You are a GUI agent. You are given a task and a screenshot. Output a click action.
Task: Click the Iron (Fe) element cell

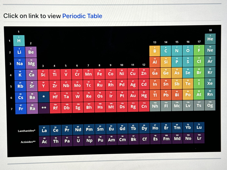click(100, 74)
